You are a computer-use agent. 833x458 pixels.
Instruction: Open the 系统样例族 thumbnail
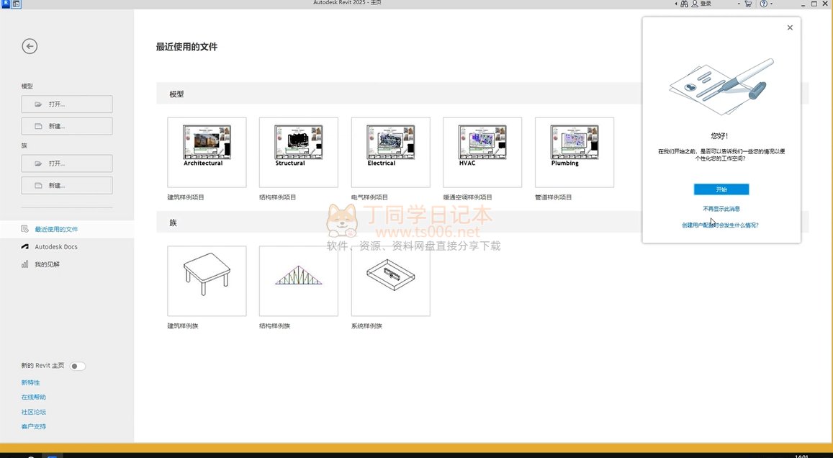point(390,281)
